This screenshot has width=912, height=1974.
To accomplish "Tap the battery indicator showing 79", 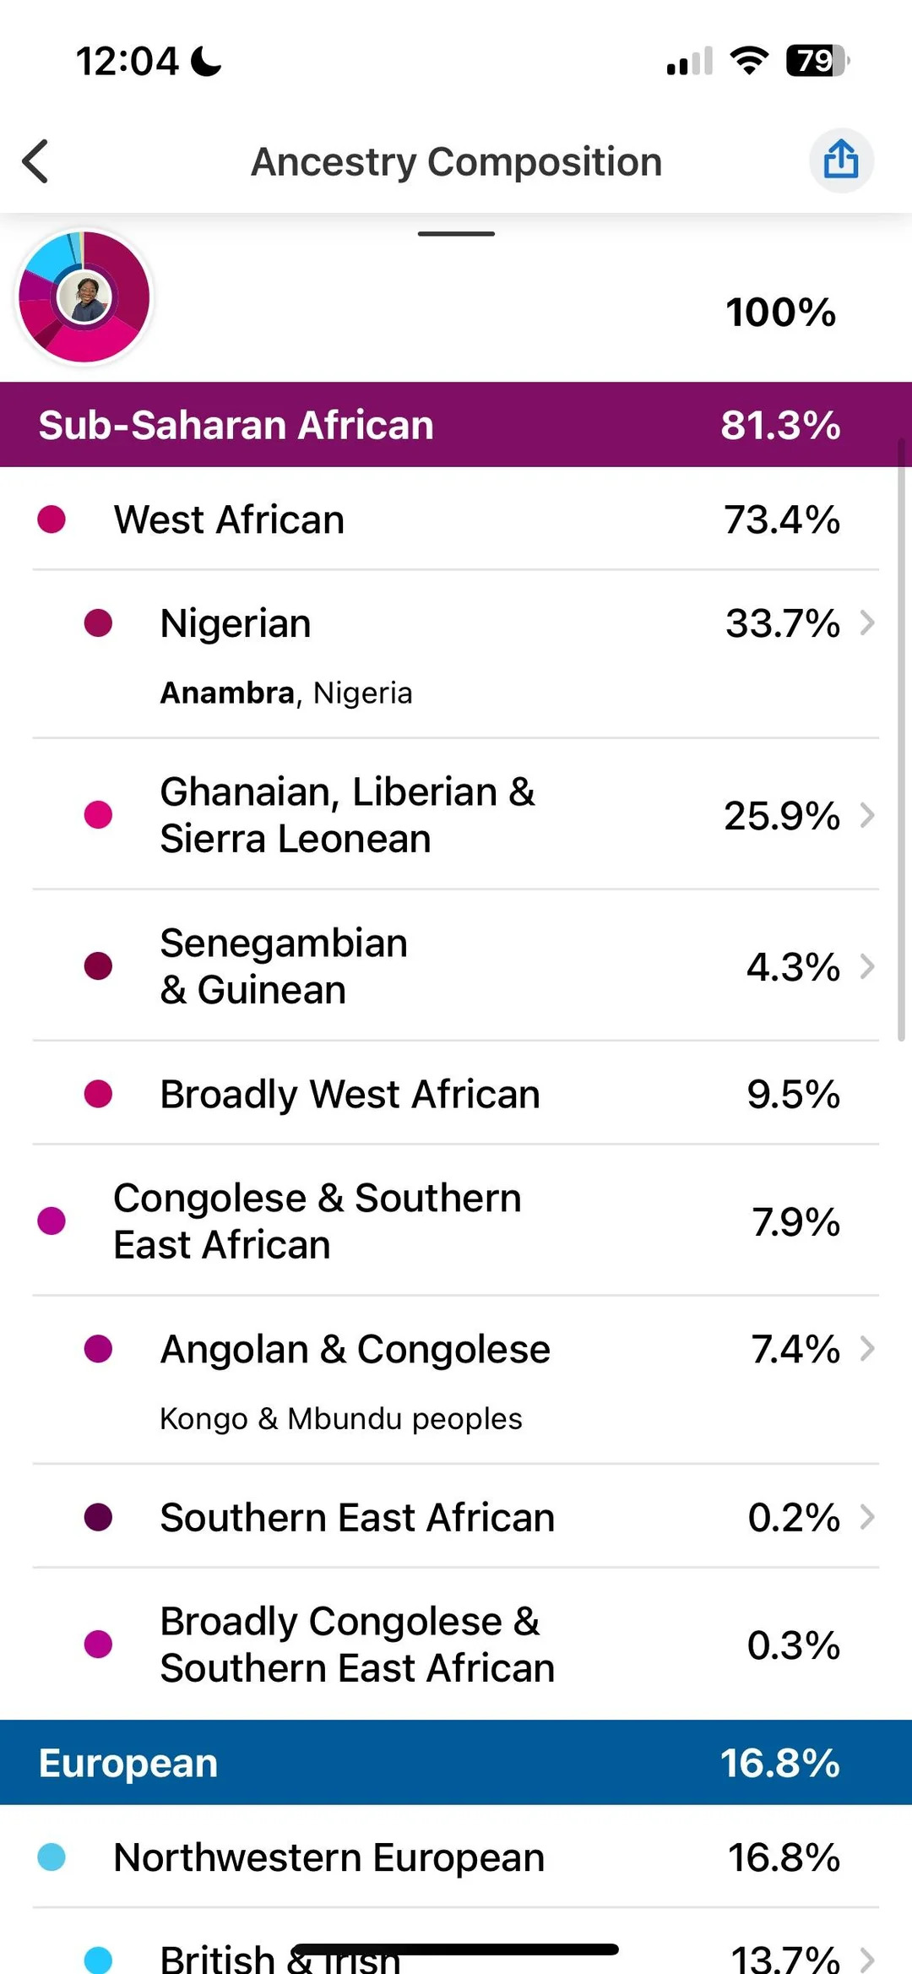I will coord(818,61).
